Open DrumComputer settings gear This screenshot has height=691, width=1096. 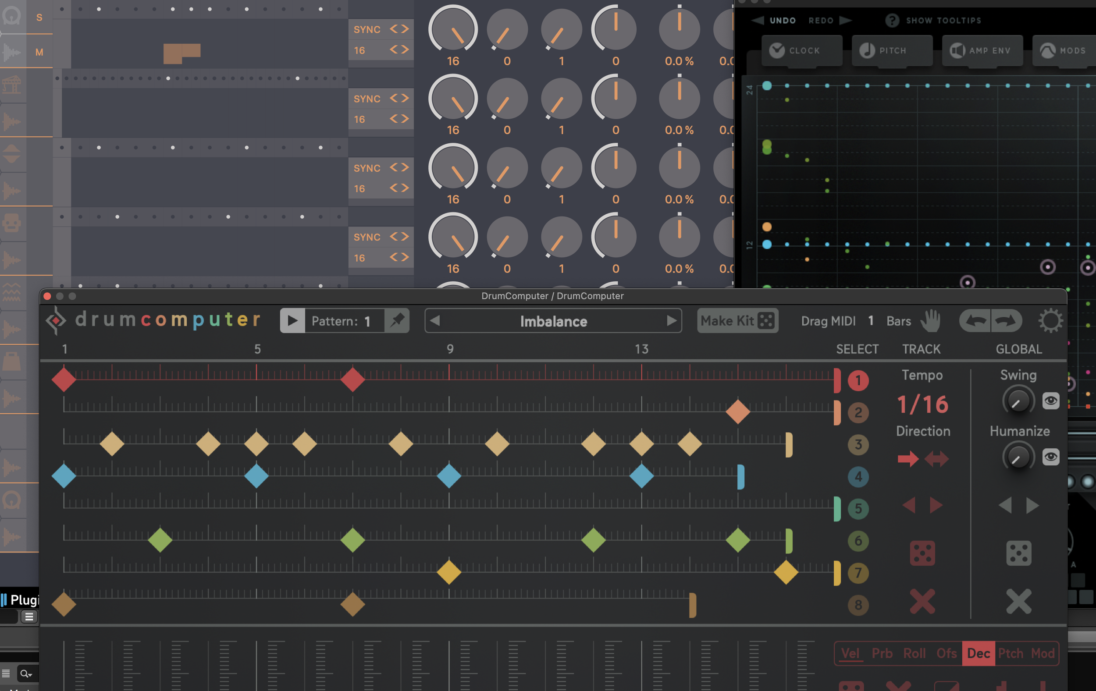[x=1050, y=321]
